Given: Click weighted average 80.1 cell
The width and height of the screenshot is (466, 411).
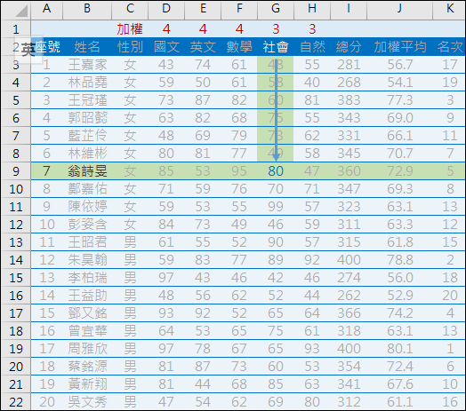Looking at the screenshot, I should click(x=399, y=349).
